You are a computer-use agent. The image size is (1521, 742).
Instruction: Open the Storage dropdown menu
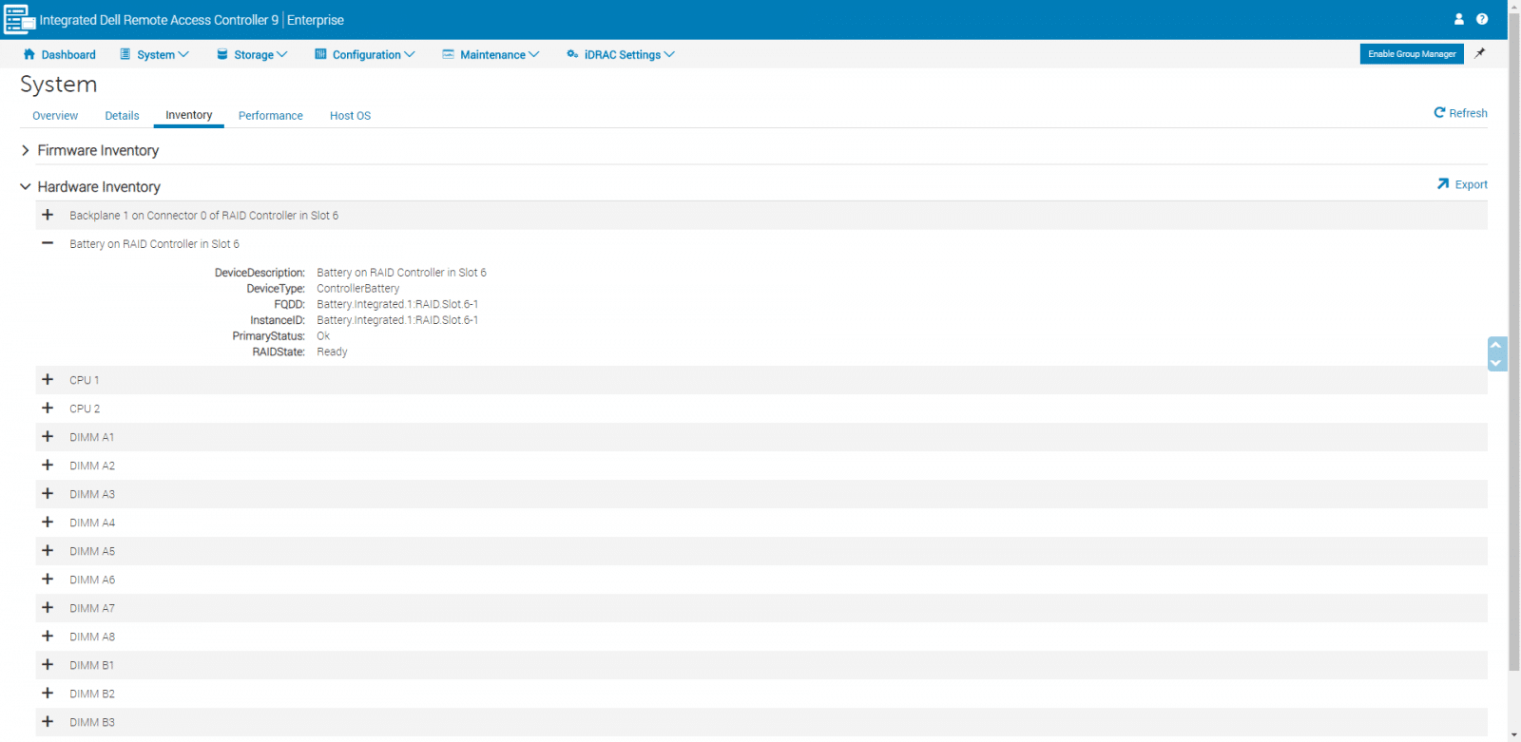point(252,55)
